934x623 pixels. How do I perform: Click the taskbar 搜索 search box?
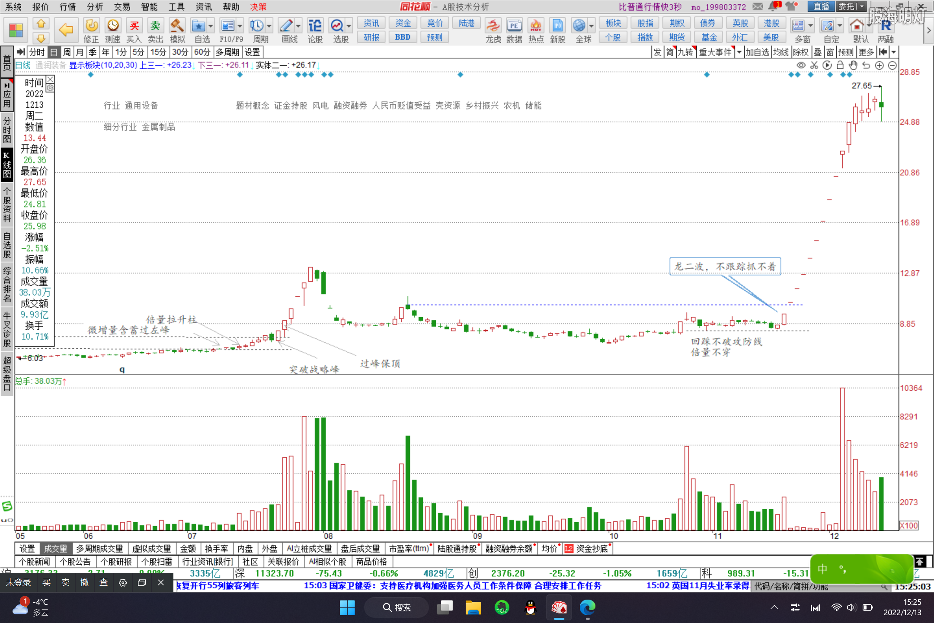pos(397,607)
